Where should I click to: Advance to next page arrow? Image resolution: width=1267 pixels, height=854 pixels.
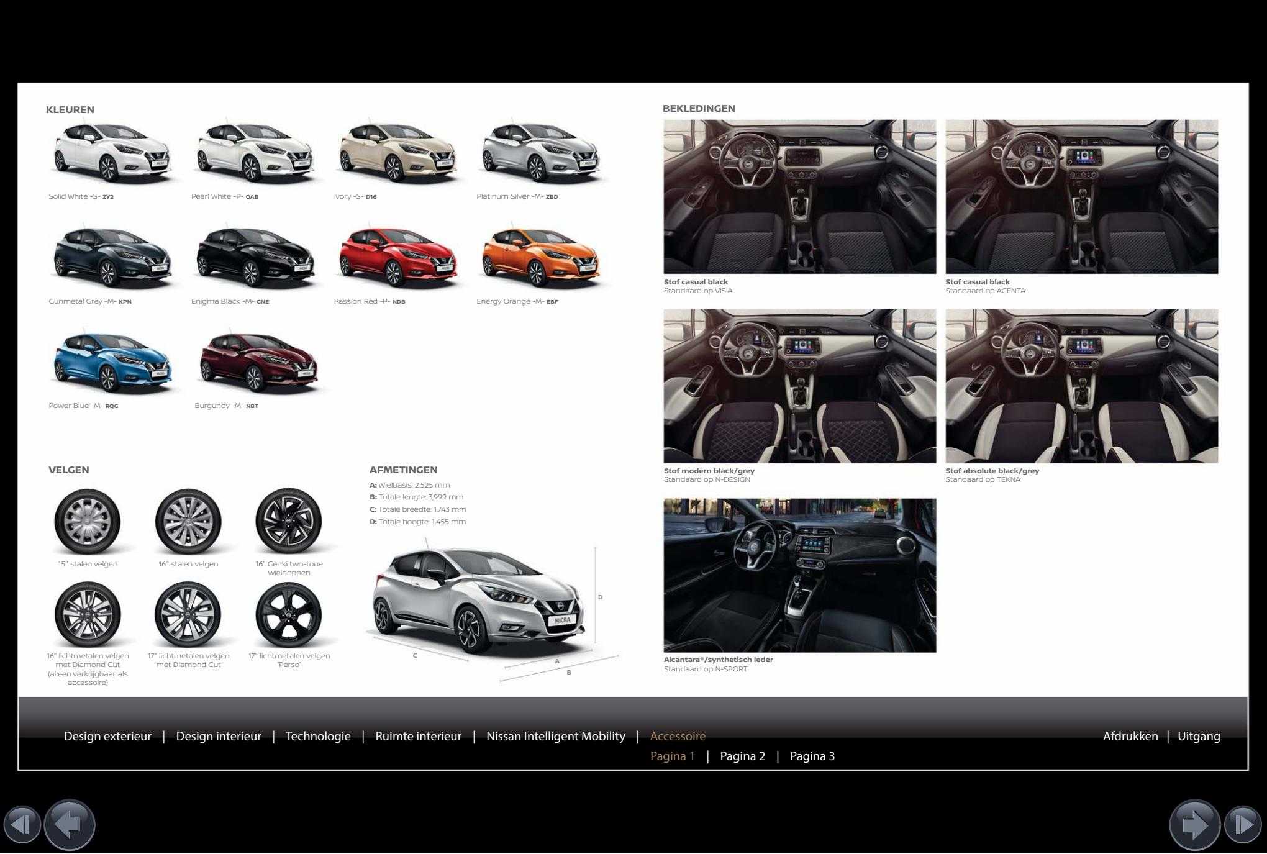tap(1194, 825)
